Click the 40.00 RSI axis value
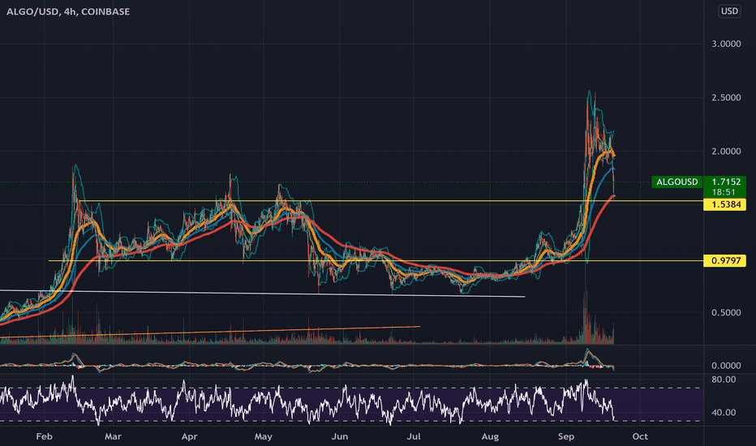 [724, 412]
